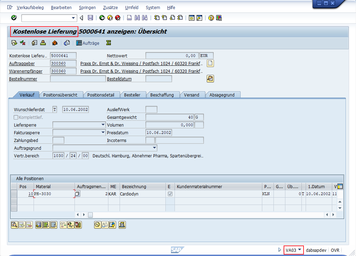Switch to the Beschaffung tab
Image resolution: width=356 pixels, height=256 pixels.
[162, 95]
